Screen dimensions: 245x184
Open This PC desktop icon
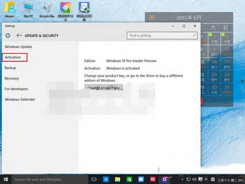28,10
